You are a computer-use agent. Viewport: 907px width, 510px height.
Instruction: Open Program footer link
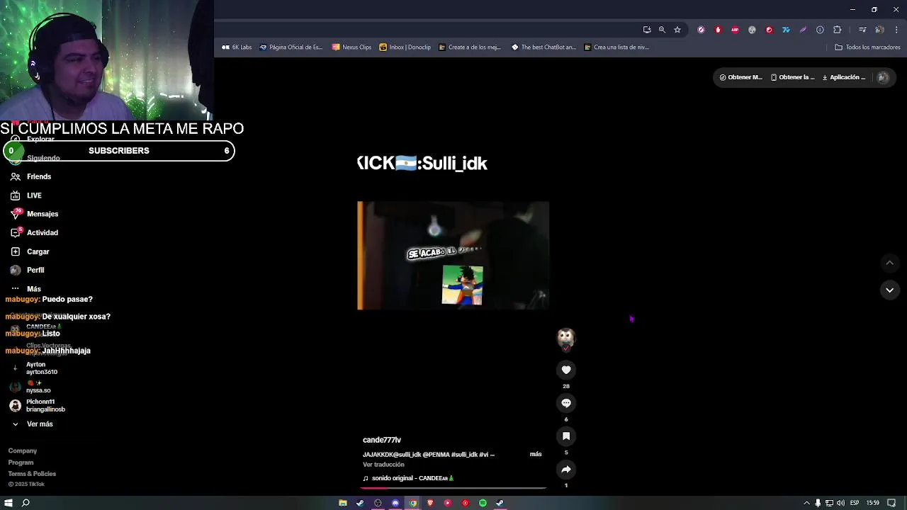(21, 463)
